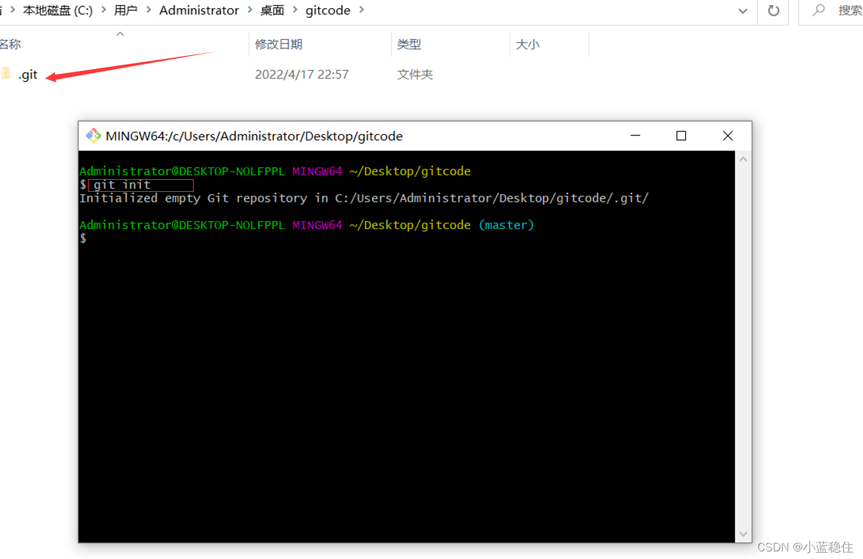The height and width of the screenshot is (559, 863).
Task: Click the search magnifier icon
Action: [819, 11]
